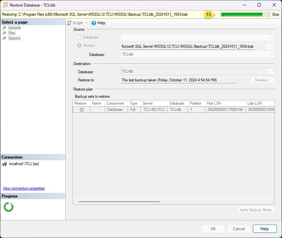Toggle the Restore checkbox for the Full backup

(x=82, y=110)
